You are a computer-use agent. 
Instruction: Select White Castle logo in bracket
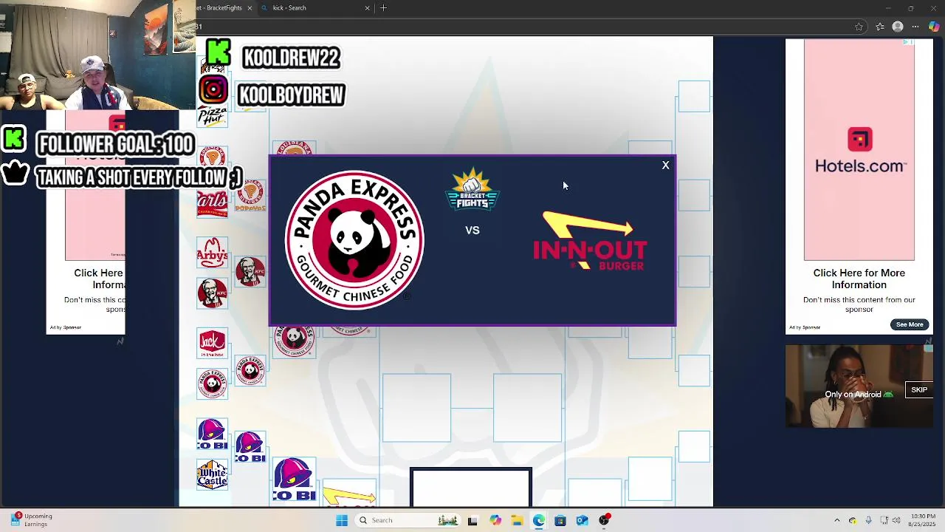(212, 474)
